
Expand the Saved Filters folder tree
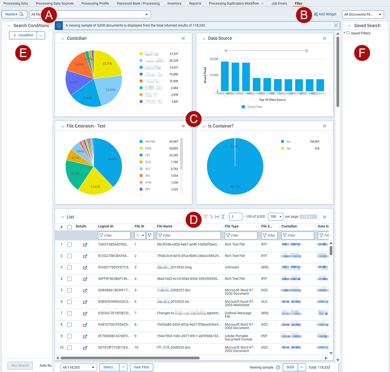click(x=344, y=33)
